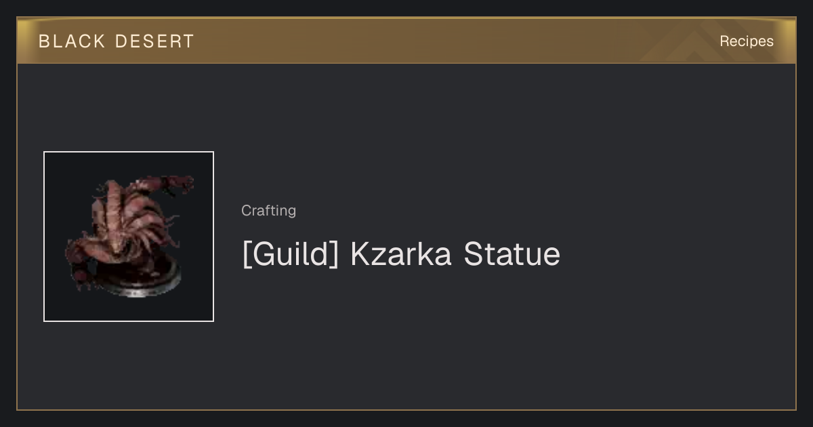813x427 pixels.
Task: Click the word "BLACK" in the header
Action: tap(72, 41)
